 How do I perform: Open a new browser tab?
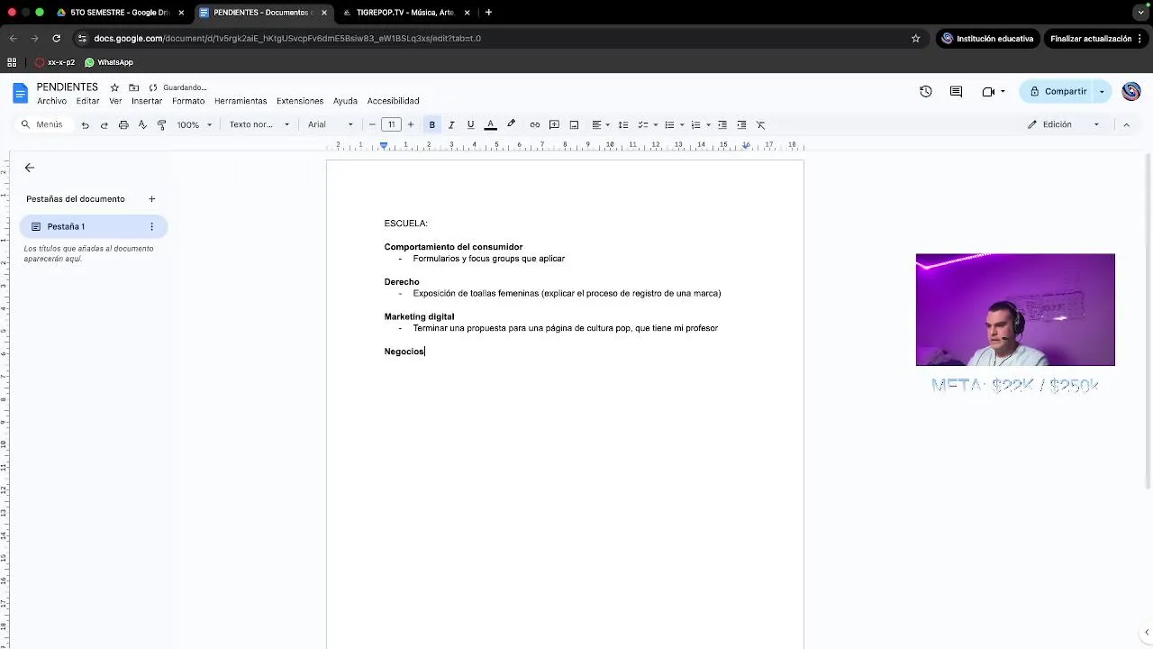(488, 13)
